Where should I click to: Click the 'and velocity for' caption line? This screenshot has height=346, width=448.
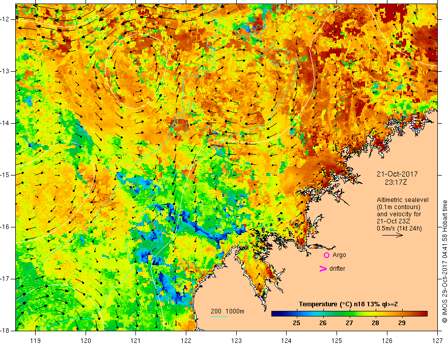coord(399,214)
